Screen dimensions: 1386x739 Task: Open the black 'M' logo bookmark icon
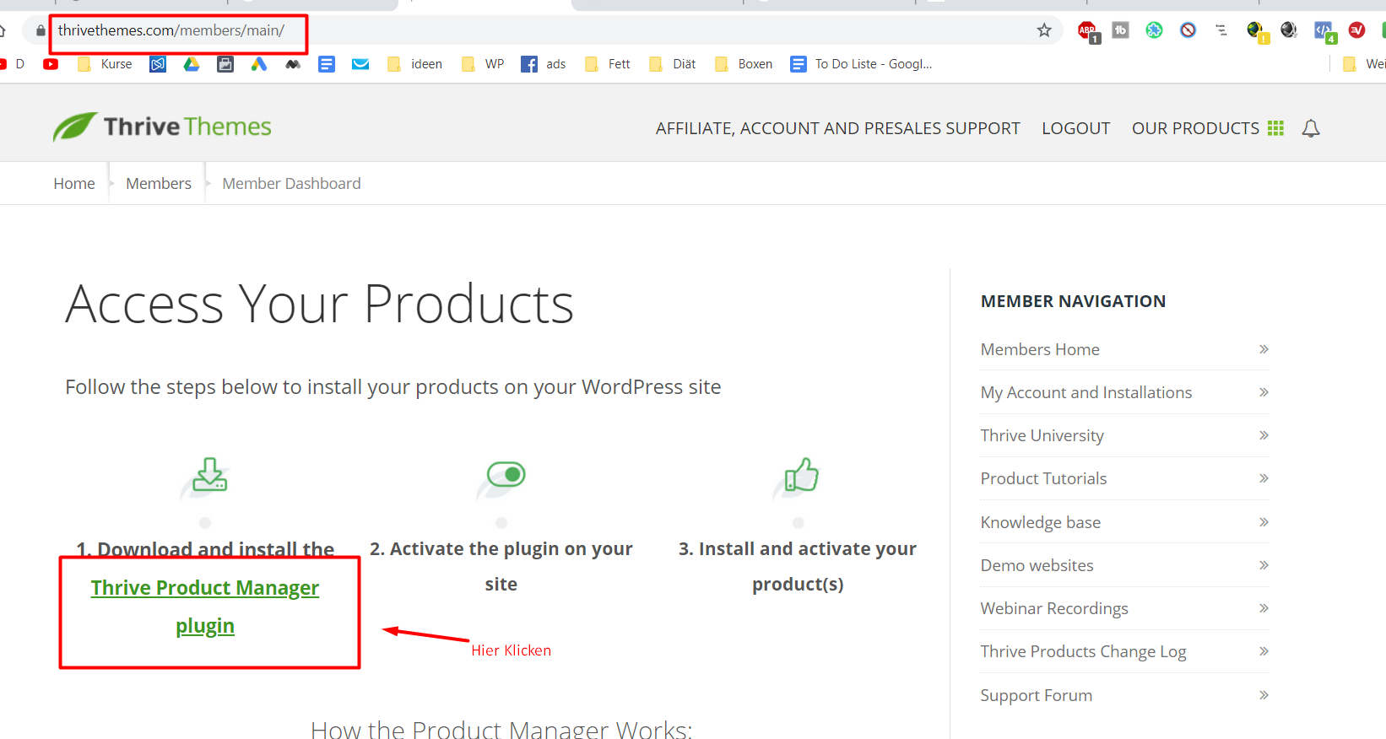[293, 64]
